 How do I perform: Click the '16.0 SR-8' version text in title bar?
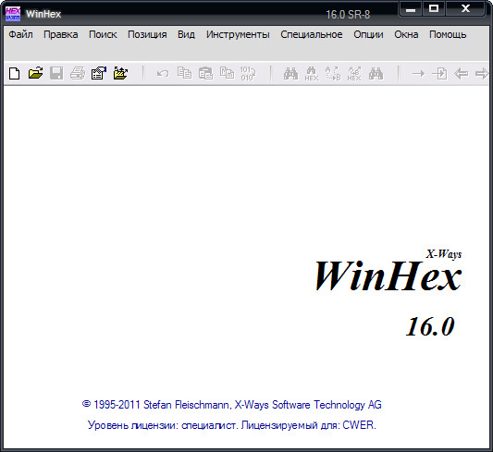pos(348,15)
